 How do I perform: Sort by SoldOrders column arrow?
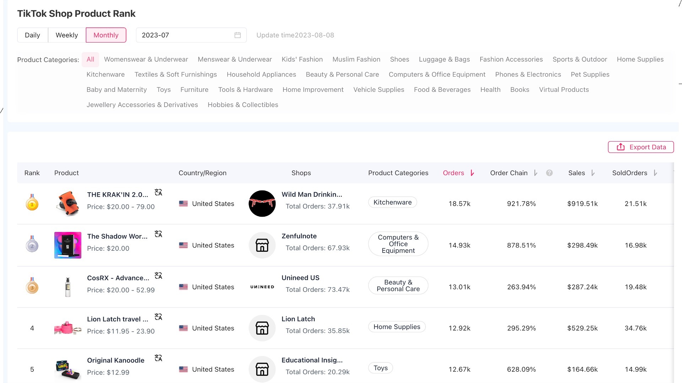click(655, 173)
